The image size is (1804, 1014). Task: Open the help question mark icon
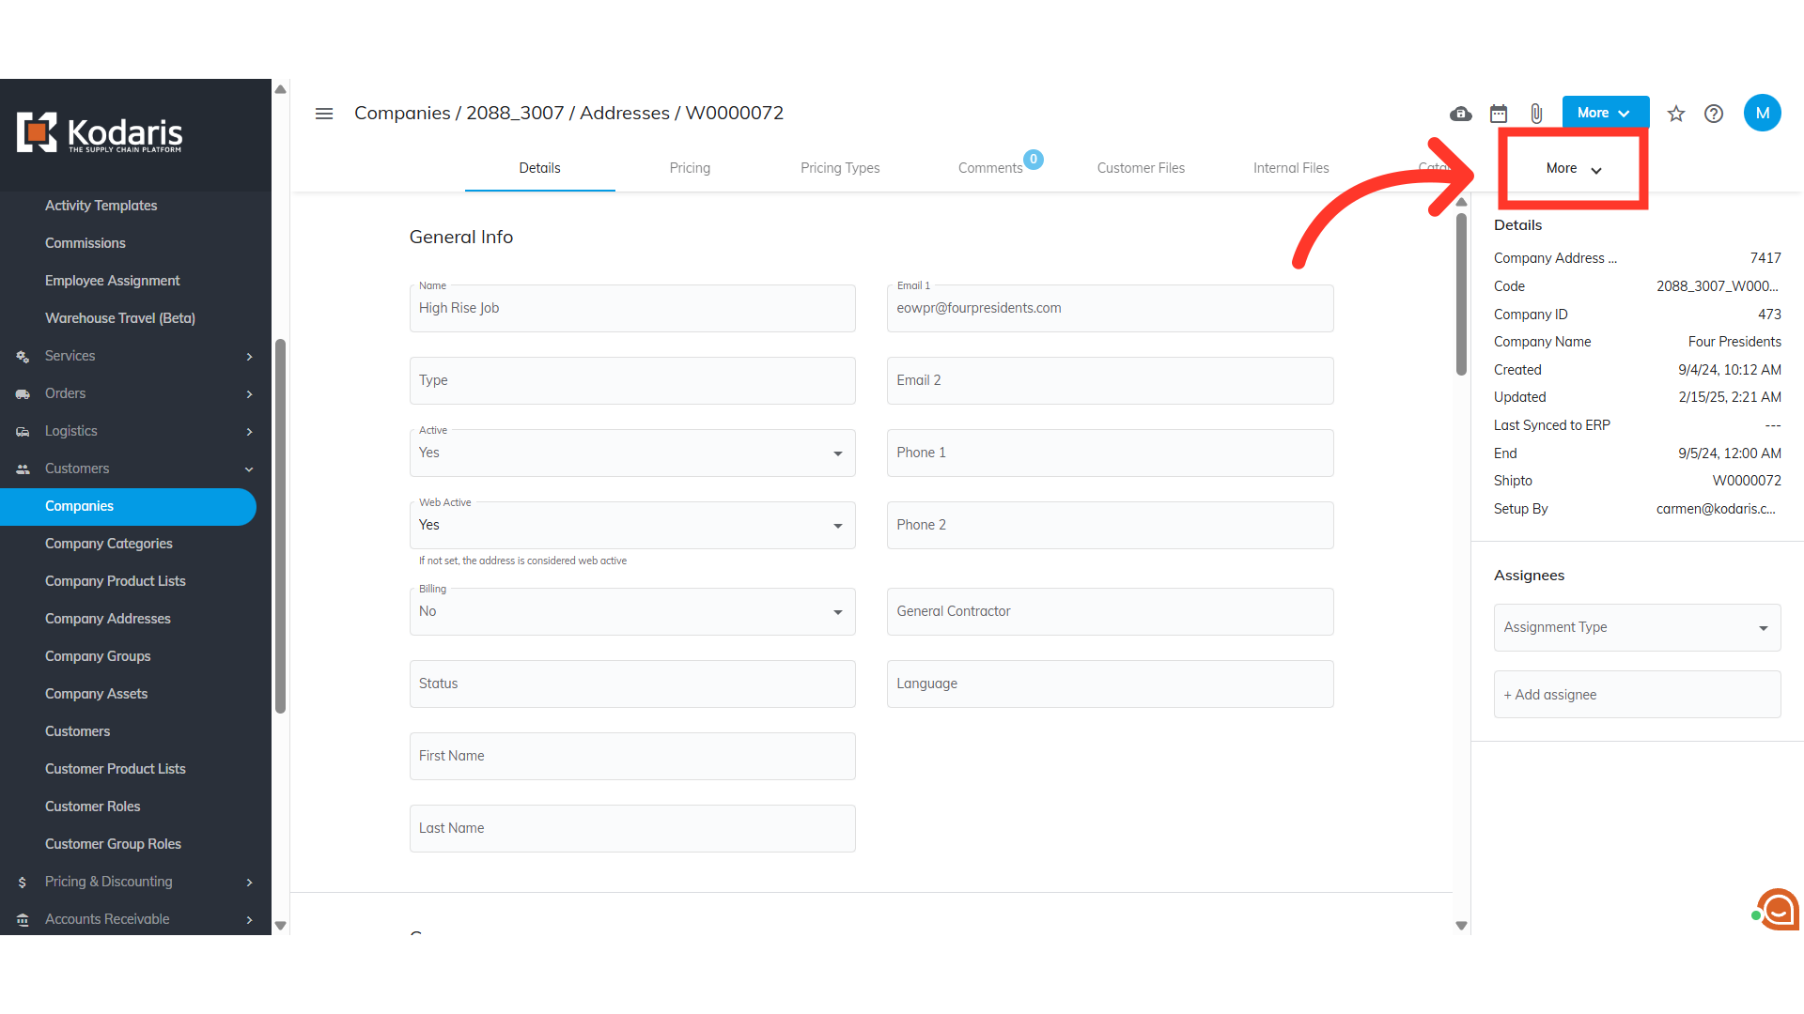pyautogui.click(x=1714, y=114)
